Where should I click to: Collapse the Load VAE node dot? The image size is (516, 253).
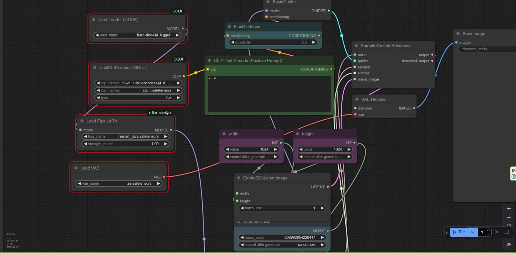pos(76,168)
